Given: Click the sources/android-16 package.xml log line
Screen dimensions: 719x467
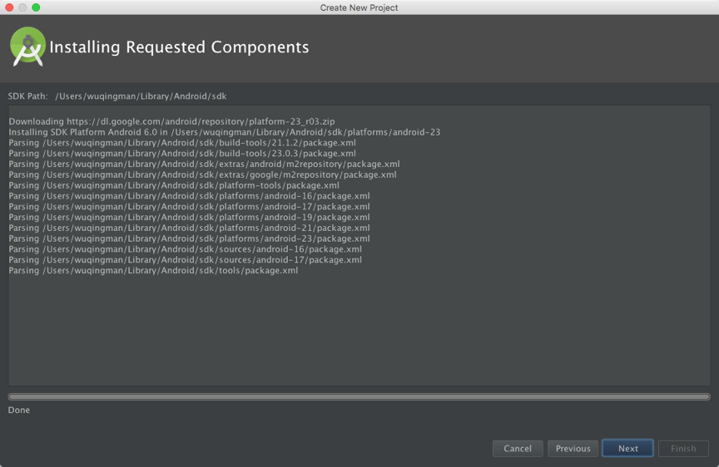Looking at the screenshot, I should (185, 249).
